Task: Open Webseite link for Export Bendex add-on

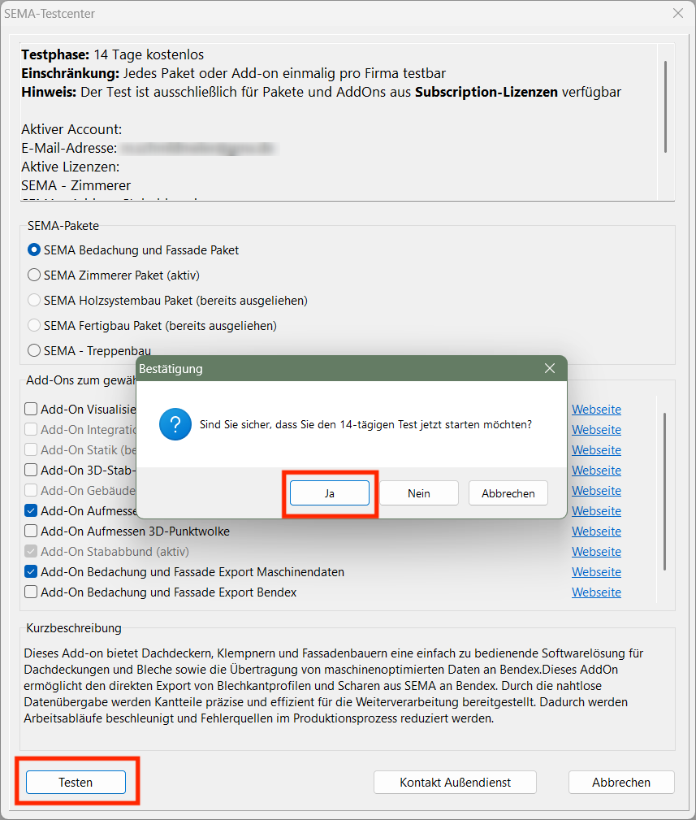Action: coord(596,592)
